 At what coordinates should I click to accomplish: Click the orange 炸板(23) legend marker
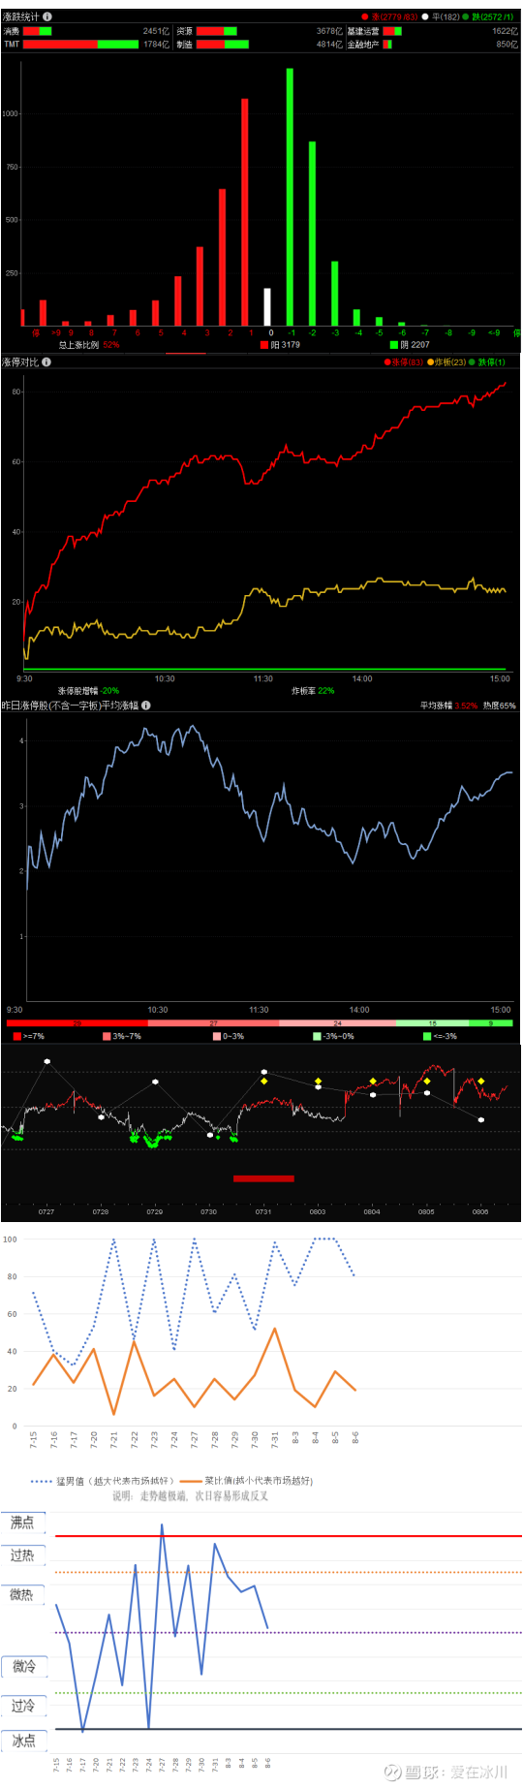pyautogui.click(x=431, y=362)
